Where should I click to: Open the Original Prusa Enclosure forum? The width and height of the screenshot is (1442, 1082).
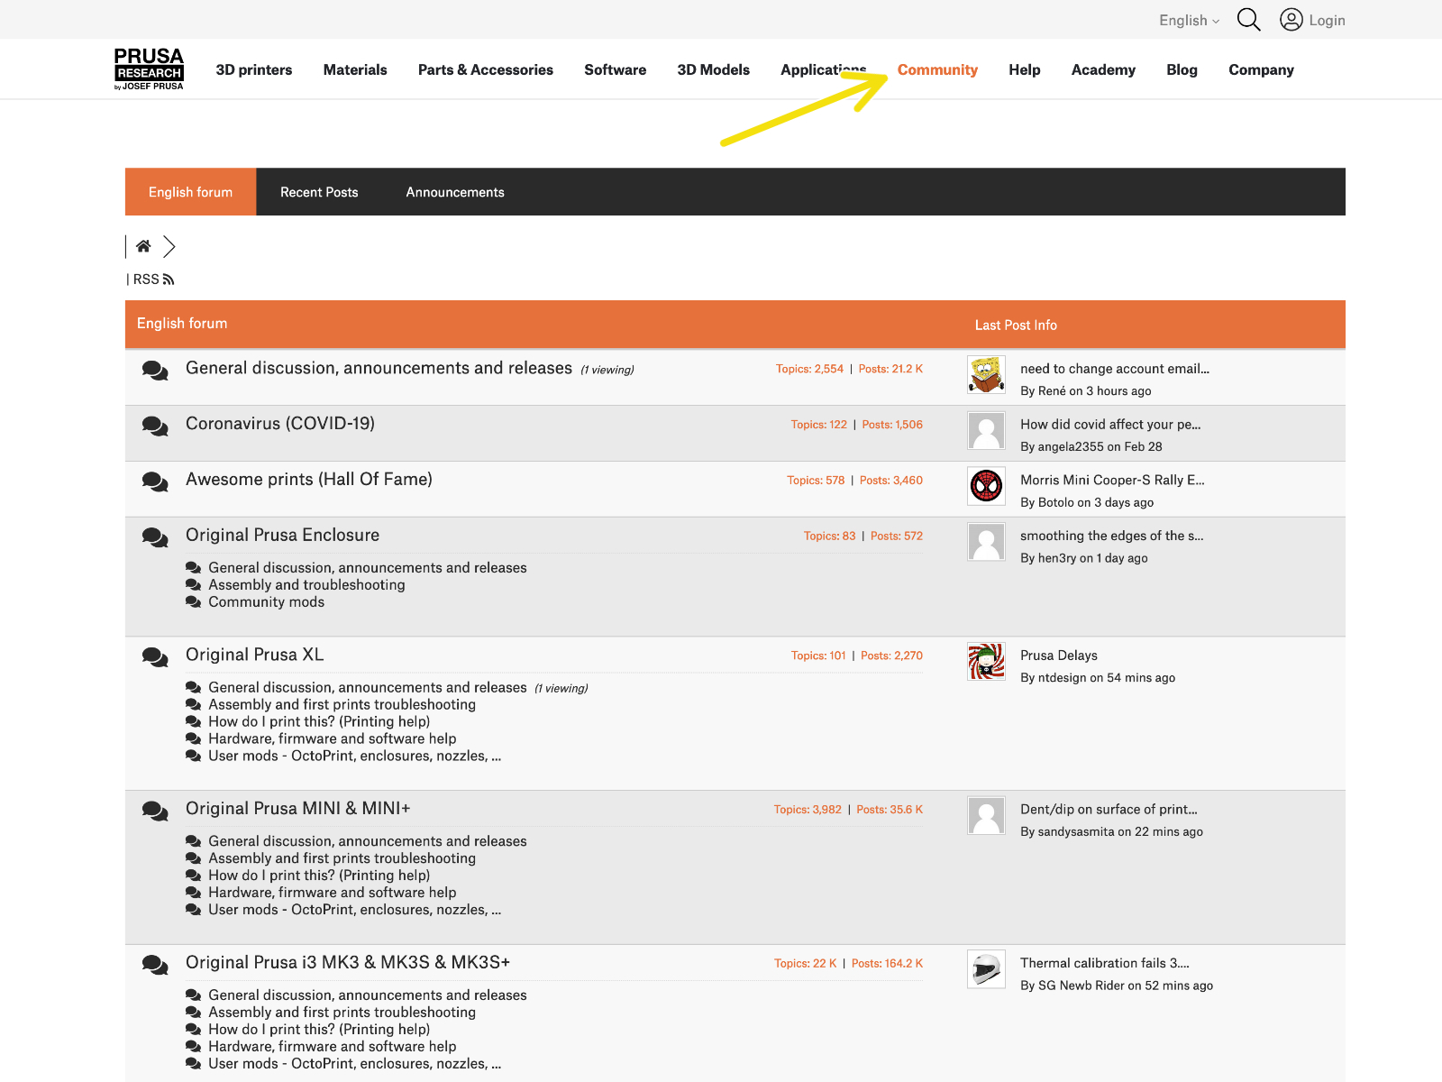[282, 536]
